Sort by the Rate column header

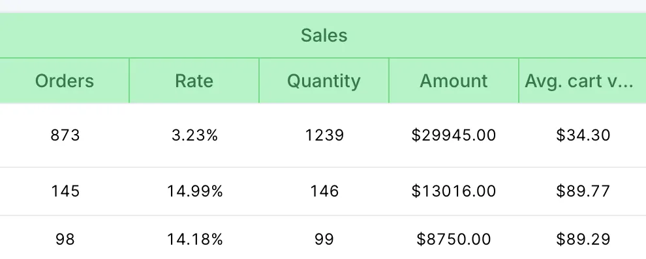194,81
